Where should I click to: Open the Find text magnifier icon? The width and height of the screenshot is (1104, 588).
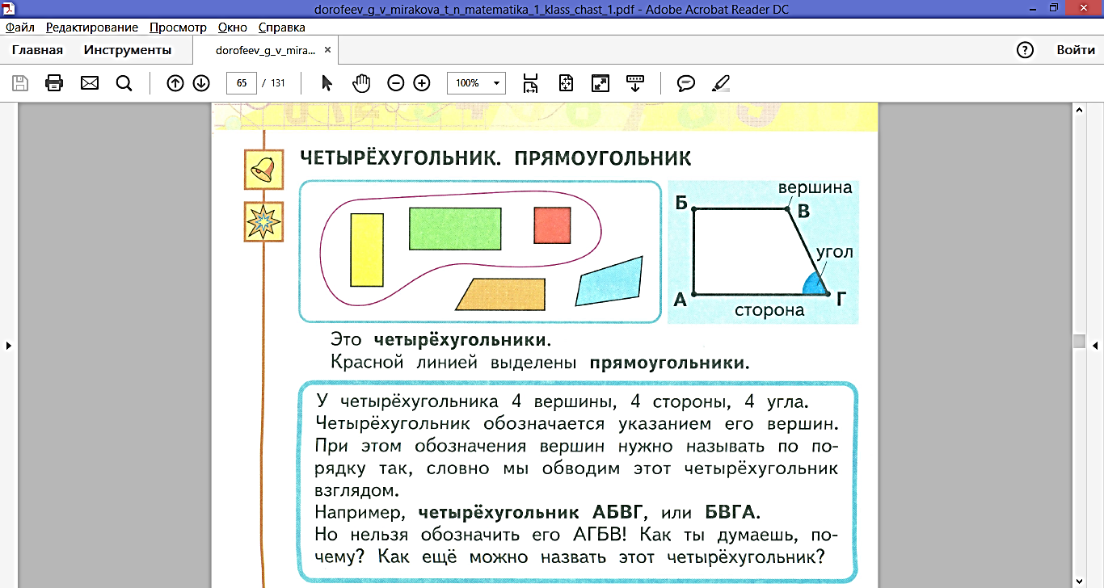point(124,82)
